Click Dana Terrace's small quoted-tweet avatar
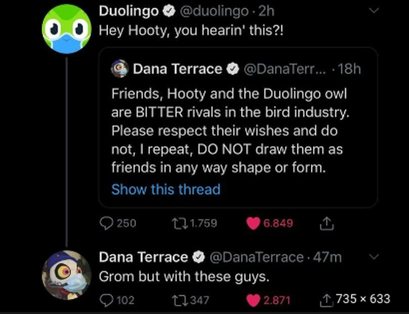Viewport: 409px width, 314px height. click(x=119, y=69)
